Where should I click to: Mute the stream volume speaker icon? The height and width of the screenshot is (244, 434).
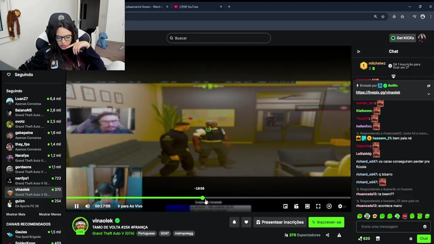(x=87, y=206)
